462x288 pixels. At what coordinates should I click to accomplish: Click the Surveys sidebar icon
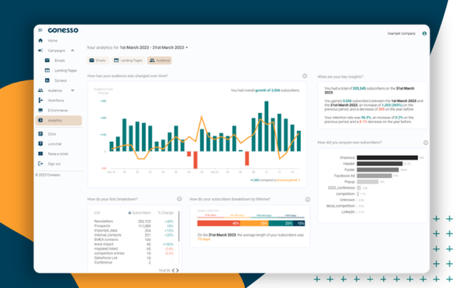coord(47,80)
